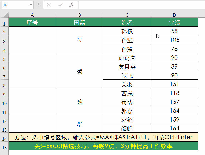Click the cell containing 孙坚
Image resolution: width=205 pixels, height=155 pixels.
point(127,40)
